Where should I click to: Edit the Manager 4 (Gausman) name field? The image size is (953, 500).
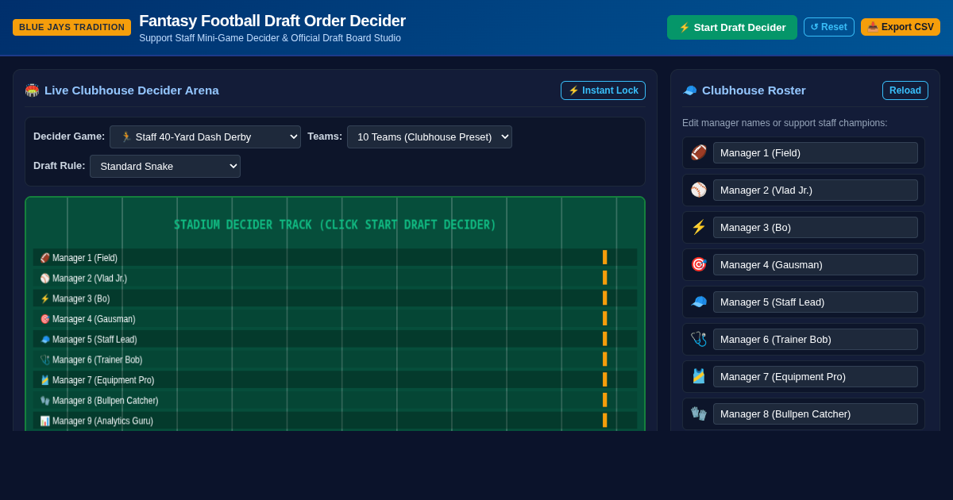[816, 265]
